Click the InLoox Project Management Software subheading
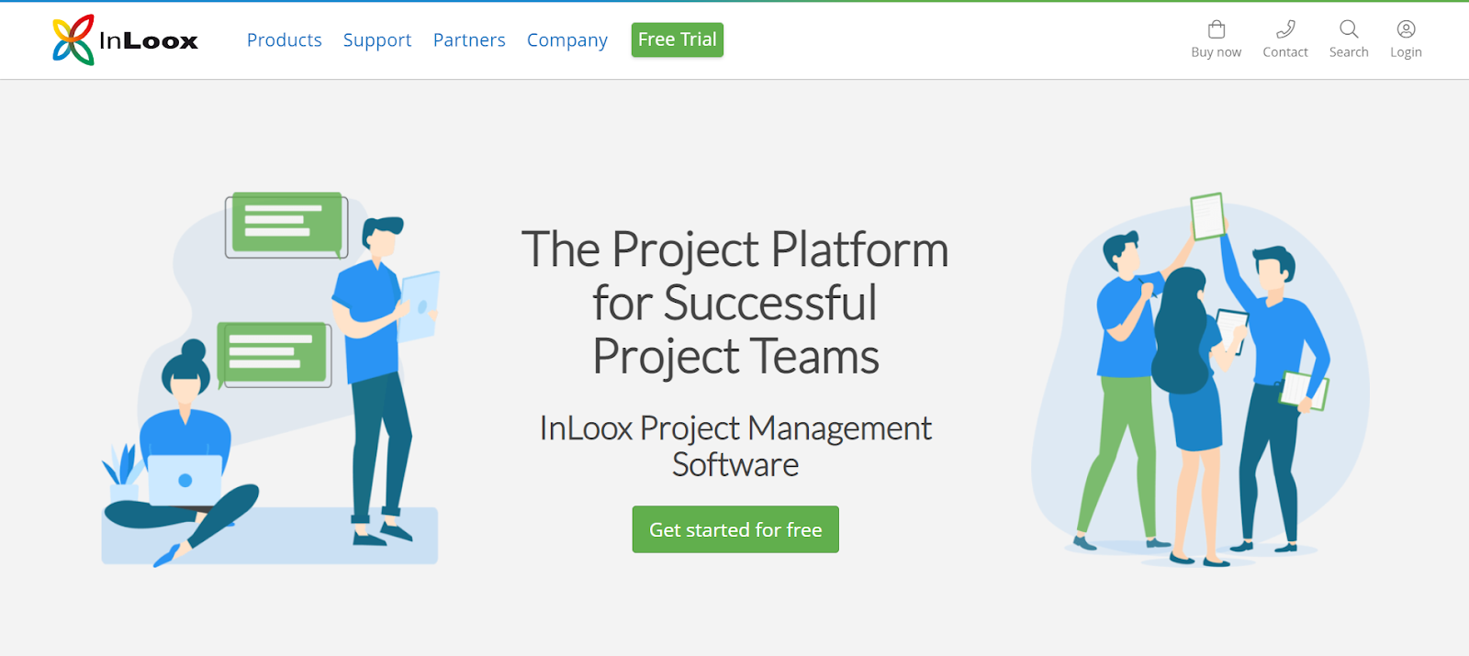1469x656 pixels. 735,446
